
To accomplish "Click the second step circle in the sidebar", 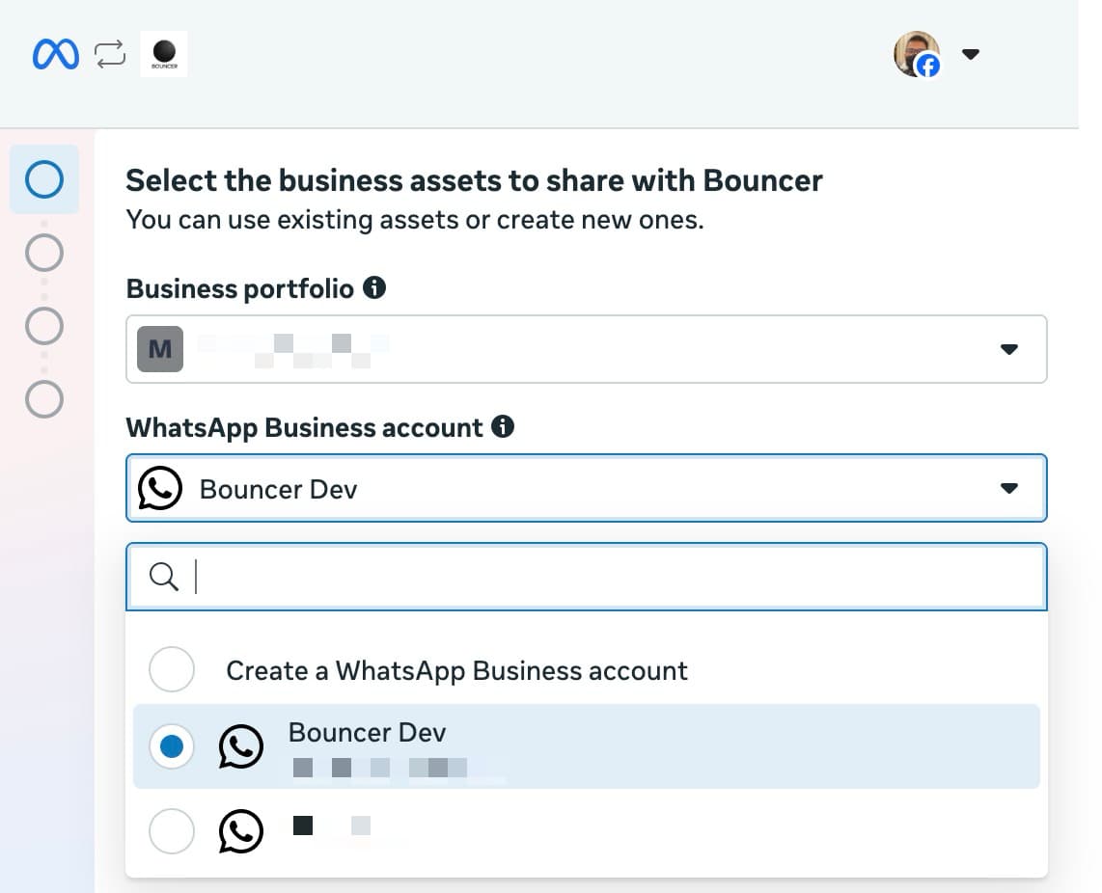I will [42, 253].
